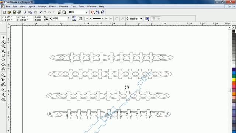Pick the green swatch in color palette
The image size is (236, 133).
point(234,76)
